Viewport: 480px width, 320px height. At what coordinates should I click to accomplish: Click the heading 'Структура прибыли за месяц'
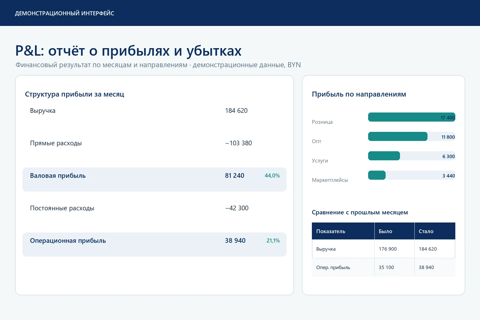[74, 94]
